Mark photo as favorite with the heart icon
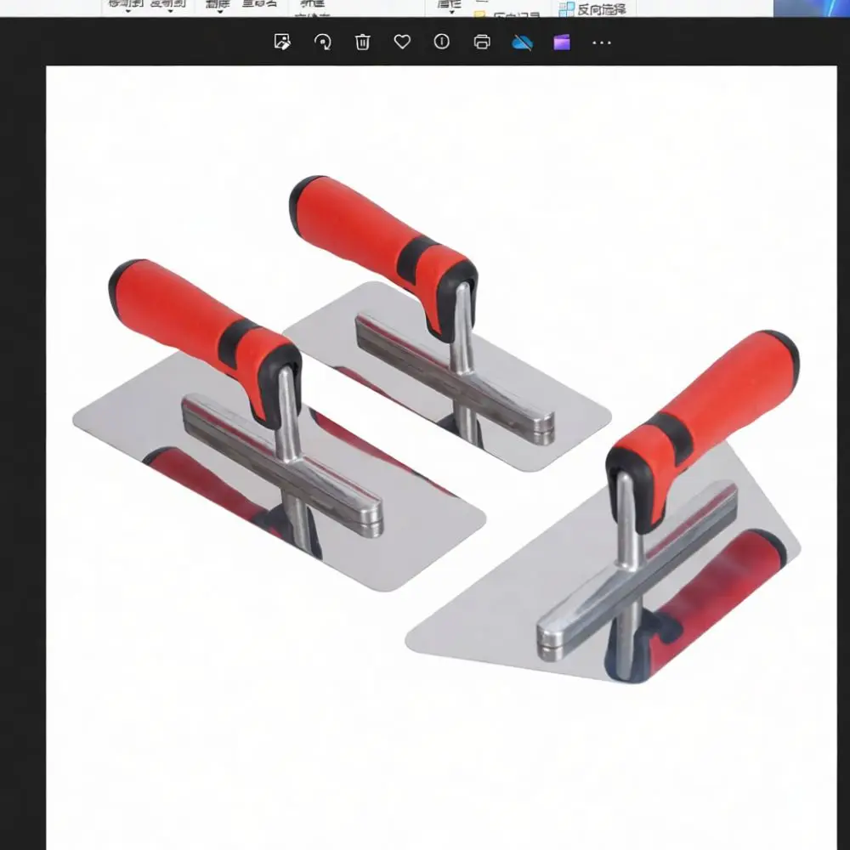 402,42
